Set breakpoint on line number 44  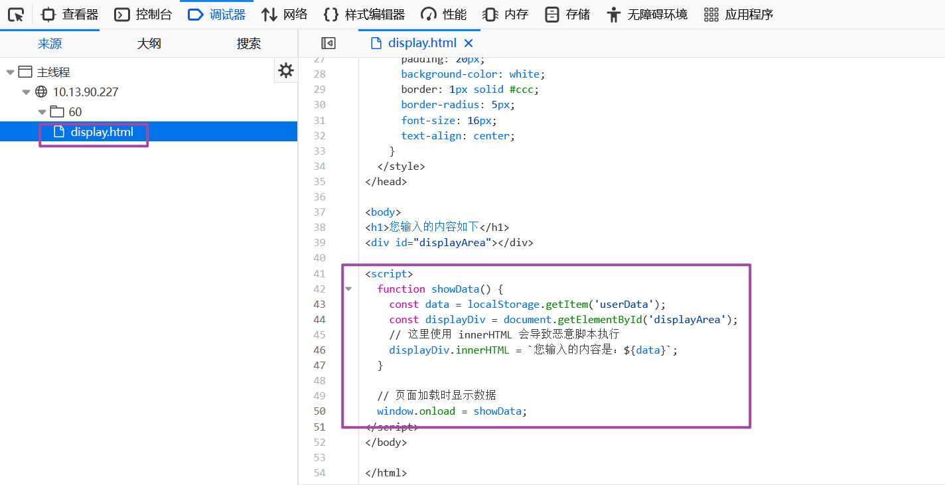(319, 320)
